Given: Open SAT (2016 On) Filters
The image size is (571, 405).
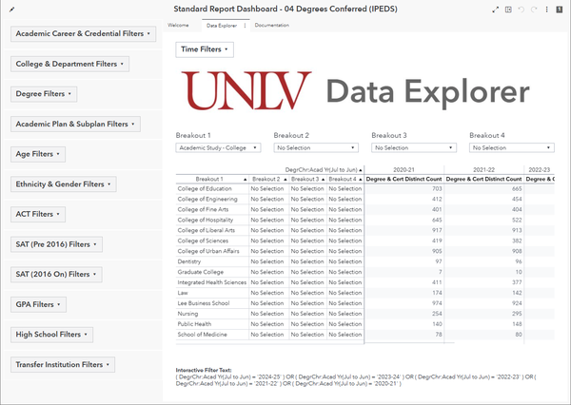Looking at the screenshot, I should [x=56, y=275].
